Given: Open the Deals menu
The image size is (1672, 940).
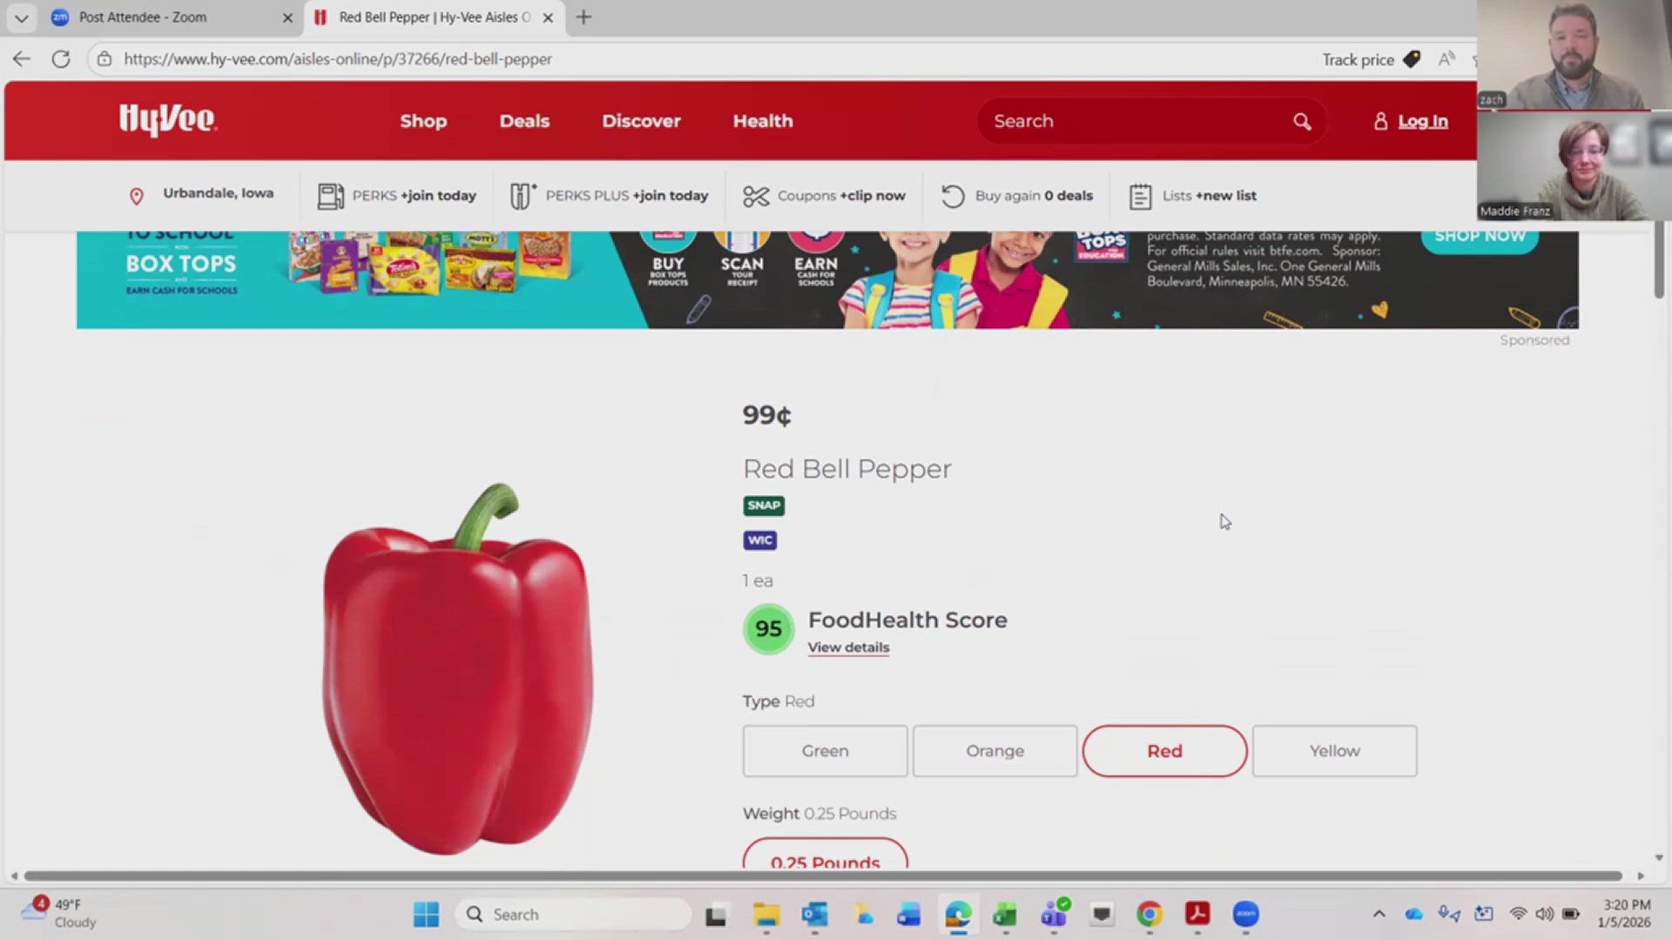Looking at the screenshot, I should [x=524, y=121].
